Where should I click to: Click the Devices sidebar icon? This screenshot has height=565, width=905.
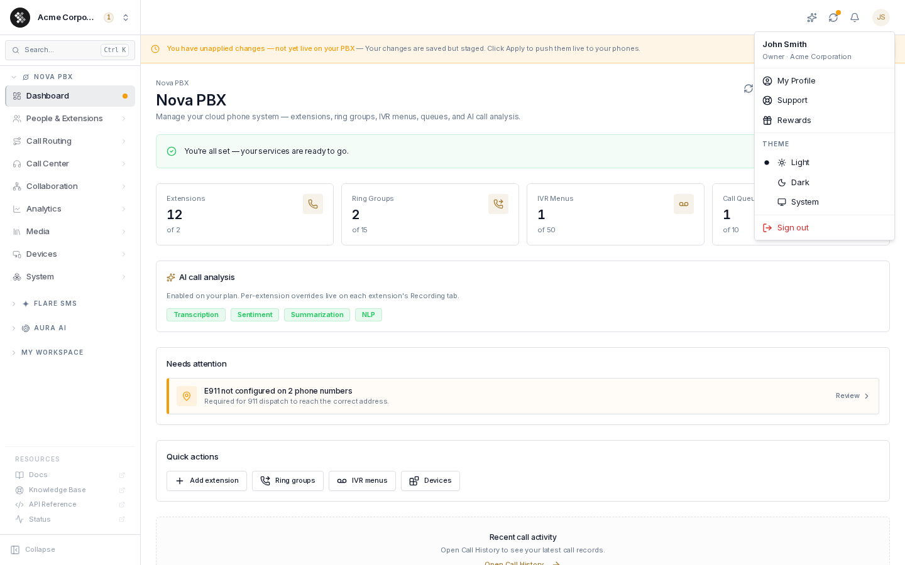click(x=17, y=254)
